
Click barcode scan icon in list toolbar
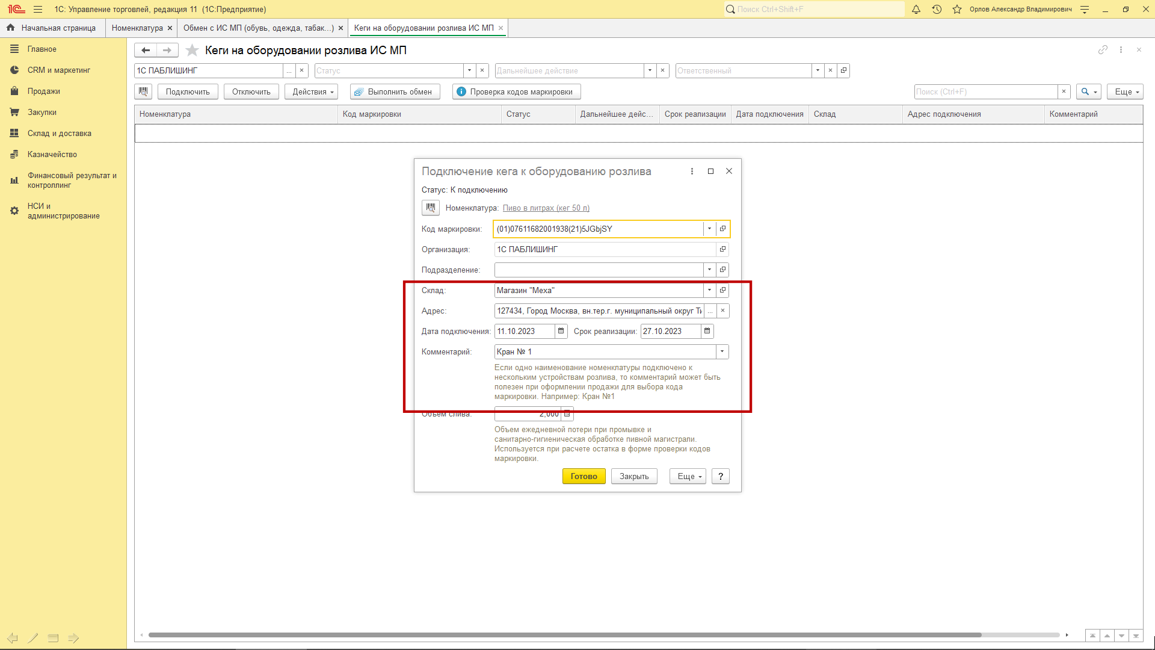point(143,91)
